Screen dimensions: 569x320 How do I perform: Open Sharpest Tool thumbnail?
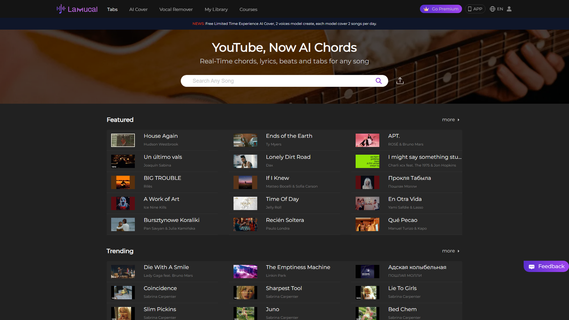245,292
